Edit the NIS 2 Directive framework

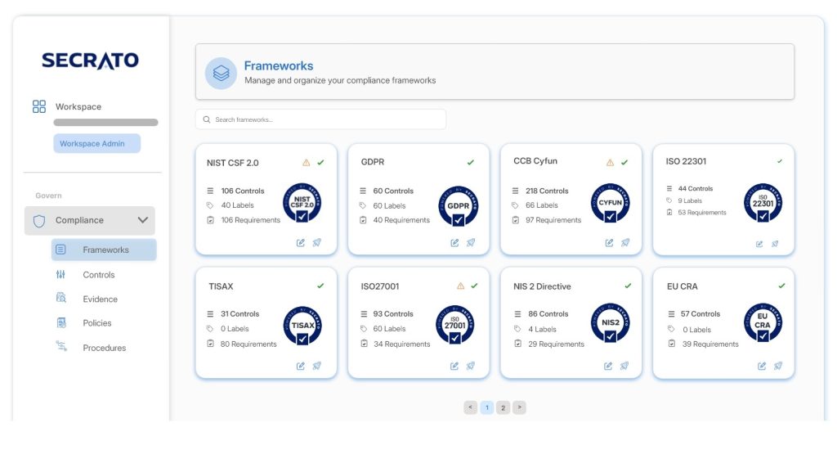(608, 366)
